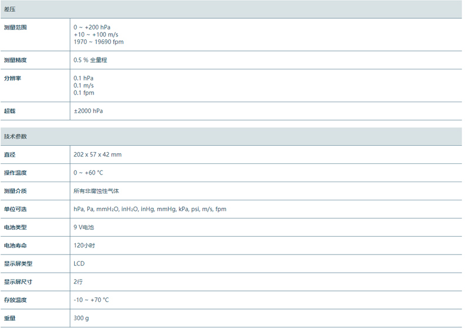Screen dimensions: 465x332
Task: Click the 0 ~ +200 hPa value
Action: pos(92,28)
